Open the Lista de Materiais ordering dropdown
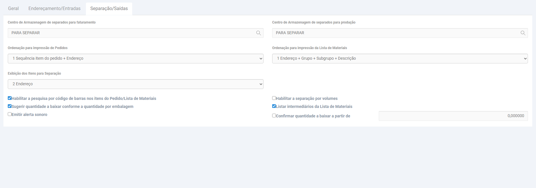This screenshot has width=536, height=188. [400, 59]
